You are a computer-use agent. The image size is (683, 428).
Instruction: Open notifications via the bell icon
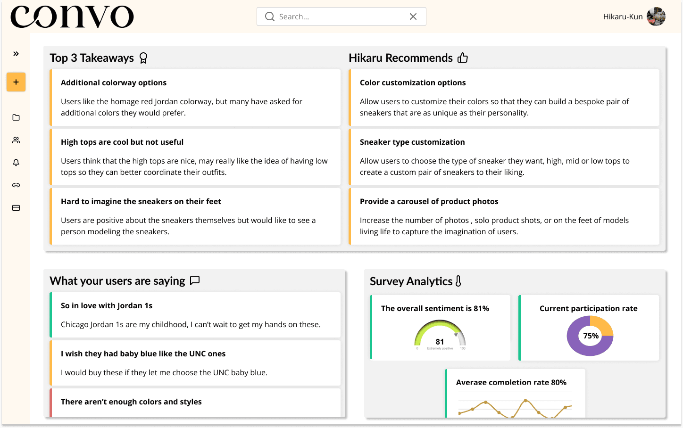(x=16, y=162)
